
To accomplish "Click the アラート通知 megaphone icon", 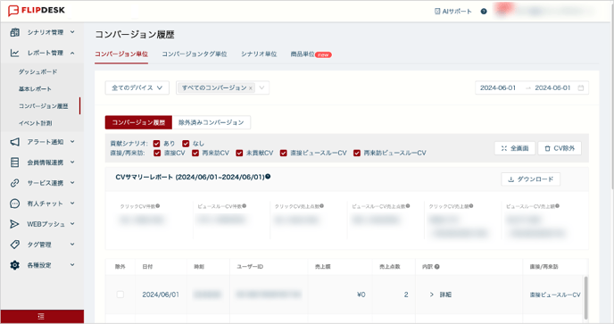I will pyautogui.click(x=15, y=142).
